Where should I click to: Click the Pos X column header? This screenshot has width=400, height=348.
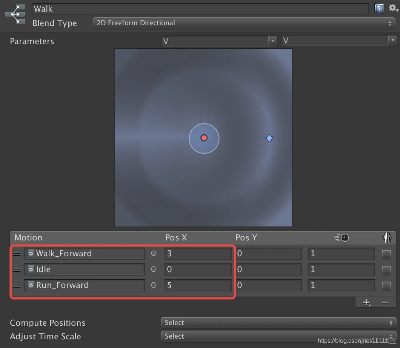tap(176, 237)
